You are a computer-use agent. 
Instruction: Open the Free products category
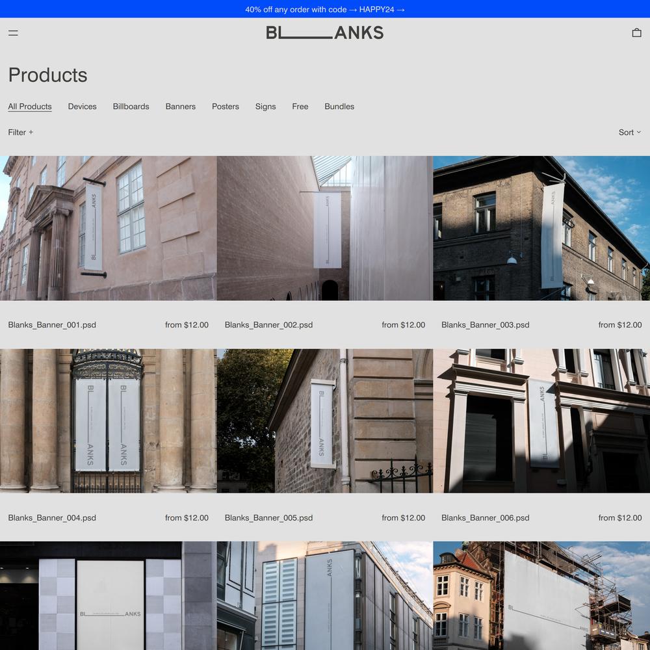pyautogui.click(x=300, y=107)
